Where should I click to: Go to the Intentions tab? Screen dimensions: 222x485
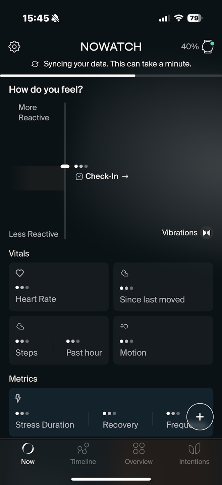(x=194, y=453)
